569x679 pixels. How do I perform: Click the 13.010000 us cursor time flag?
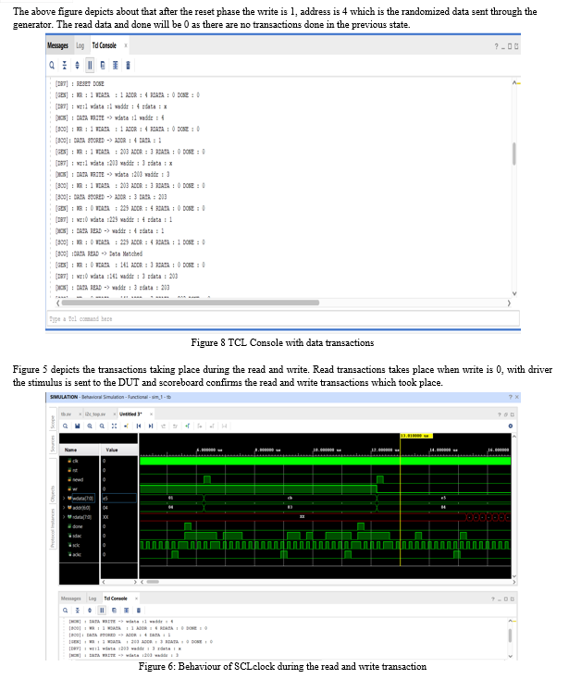point(416,436)
